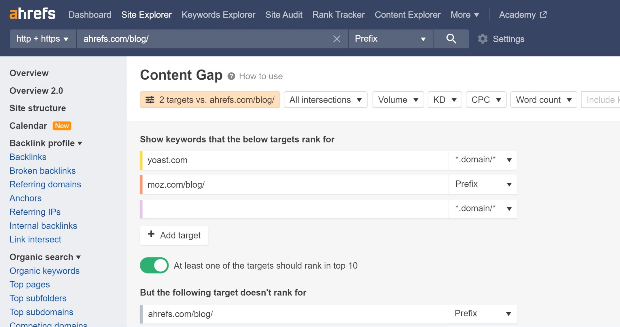Open Link intersect tool

pos(35,239)
